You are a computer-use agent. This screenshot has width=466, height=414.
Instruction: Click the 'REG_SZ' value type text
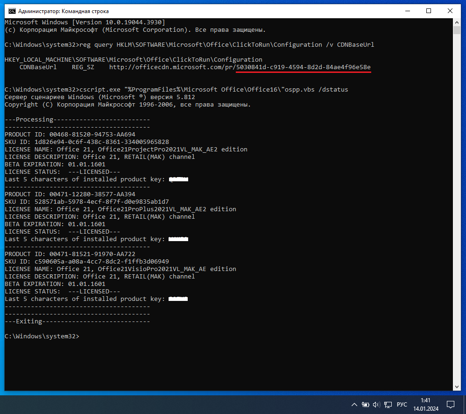coord(83,67)
